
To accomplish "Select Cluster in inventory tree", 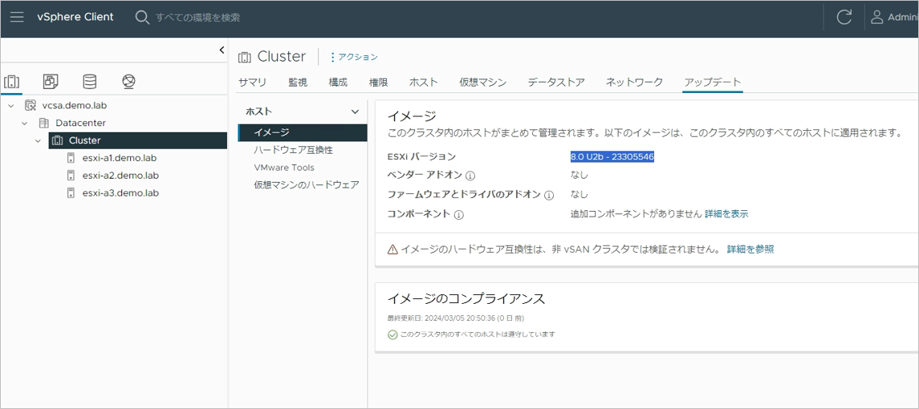I will 85,140.
